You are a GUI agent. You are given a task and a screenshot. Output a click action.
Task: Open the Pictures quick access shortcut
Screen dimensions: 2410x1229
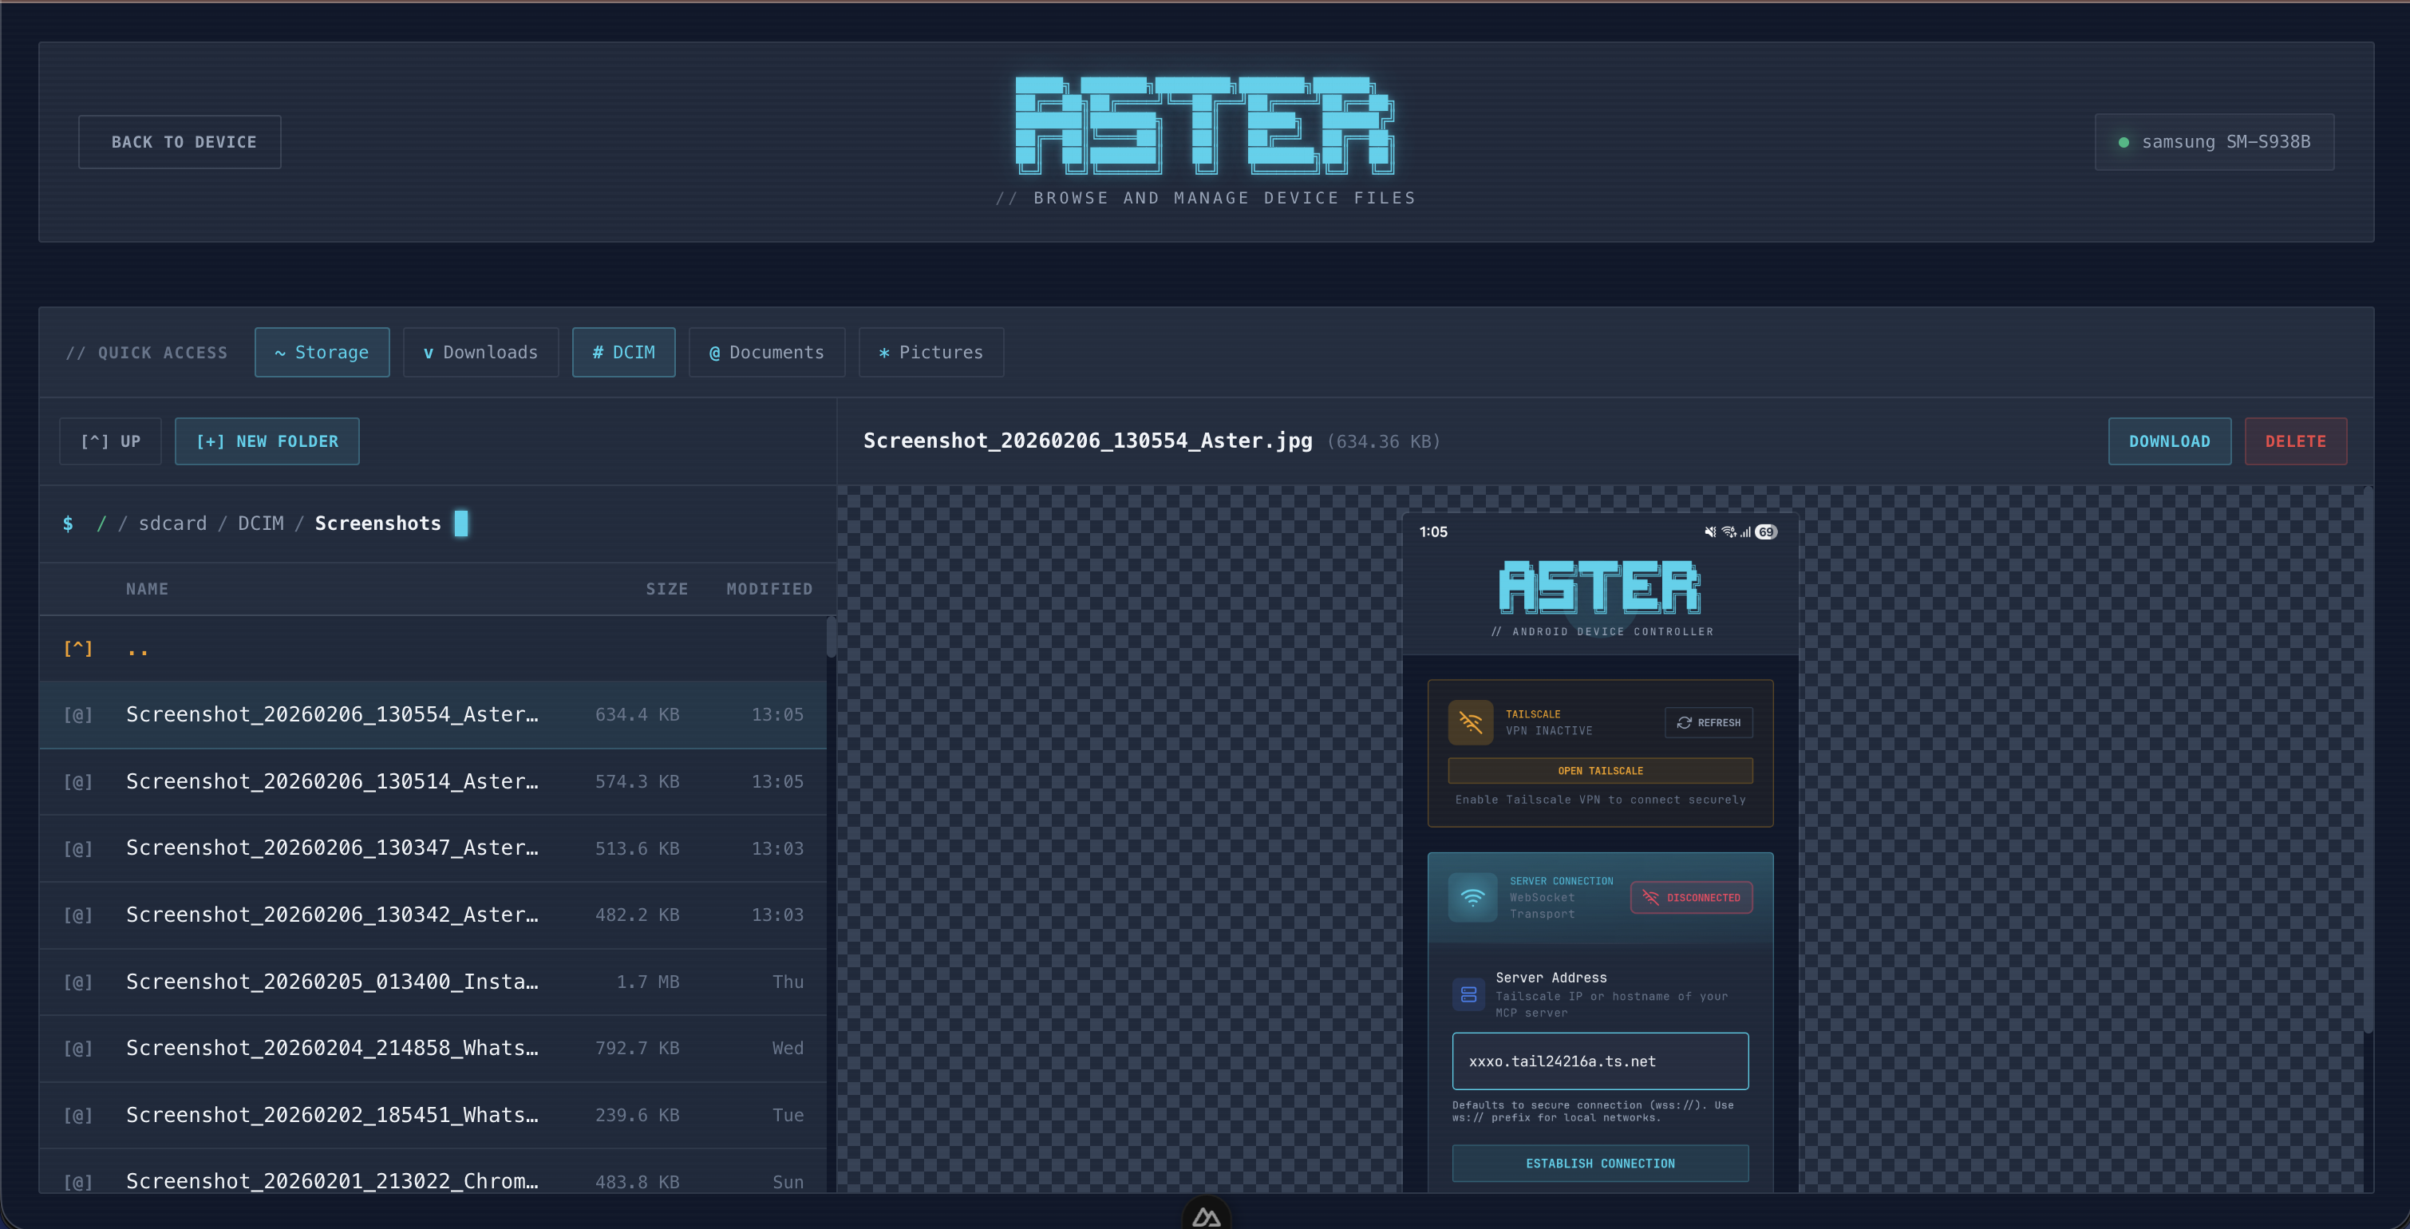click(930, 353)
